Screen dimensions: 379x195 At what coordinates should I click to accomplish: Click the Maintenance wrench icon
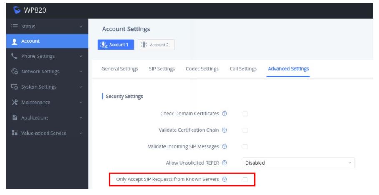tap(14, 102)
